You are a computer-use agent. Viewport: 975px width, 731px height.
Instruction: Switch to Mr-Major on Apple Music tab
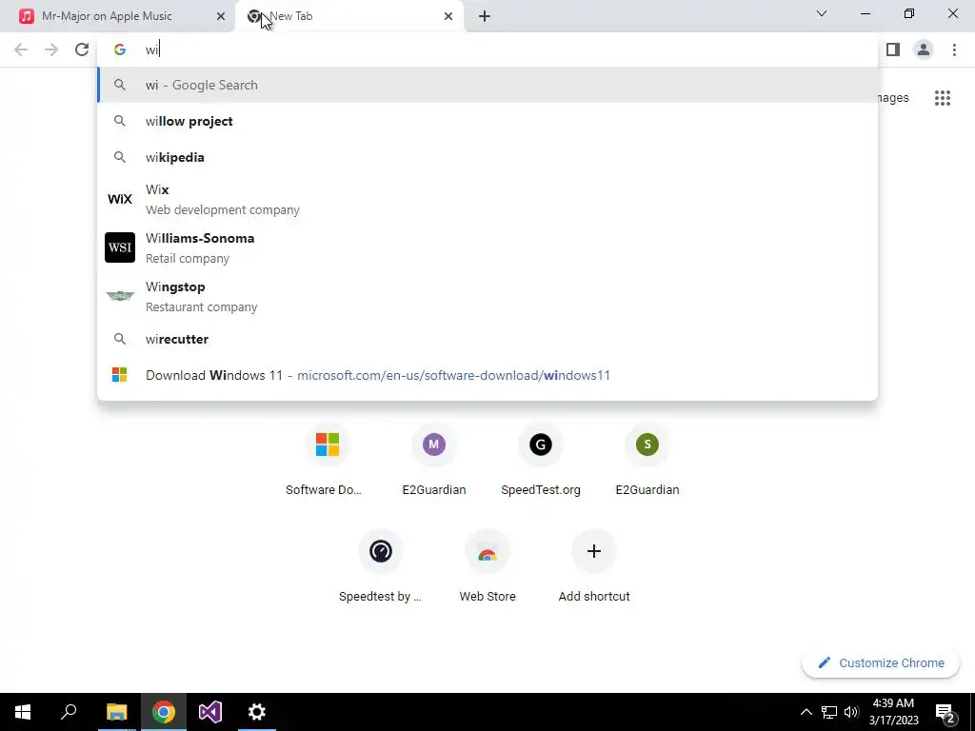coord(118,16)
